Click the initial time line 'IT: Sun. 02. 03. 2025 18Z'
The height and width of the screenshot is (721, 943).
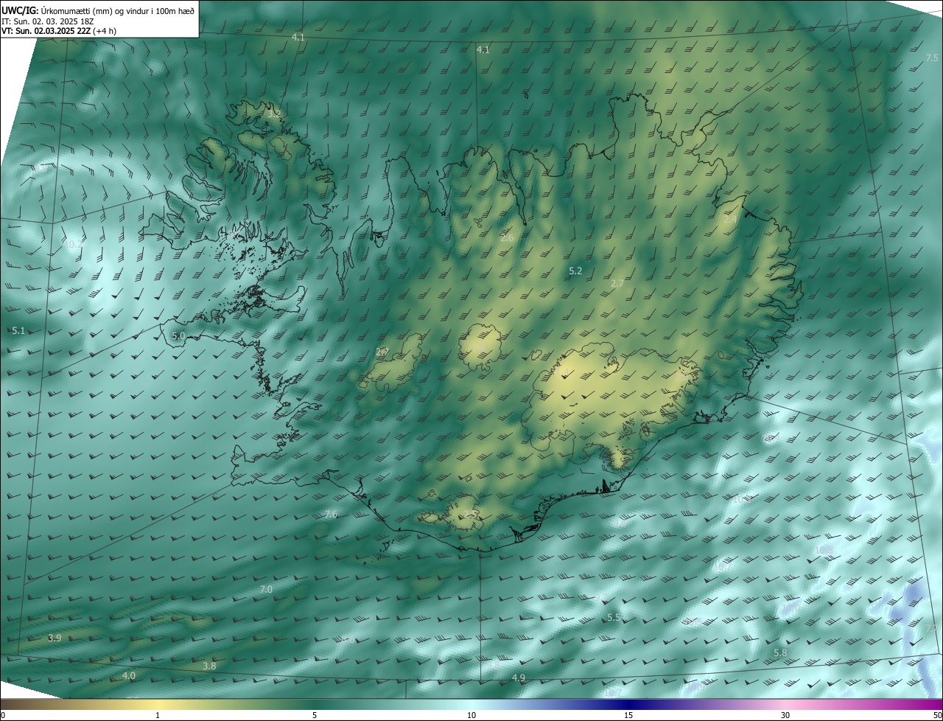pos(48,21)
